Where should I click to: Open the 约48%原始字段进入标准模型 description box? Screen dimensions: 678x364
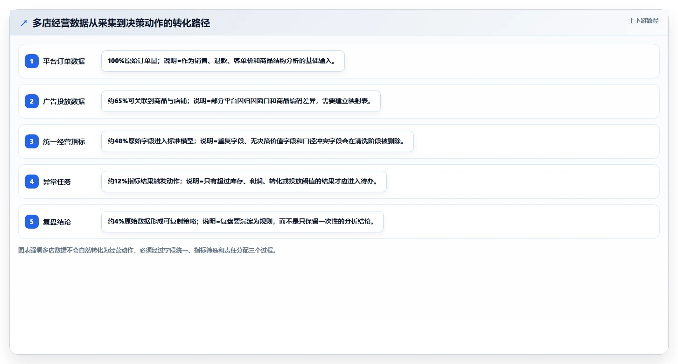click(257, 141)
